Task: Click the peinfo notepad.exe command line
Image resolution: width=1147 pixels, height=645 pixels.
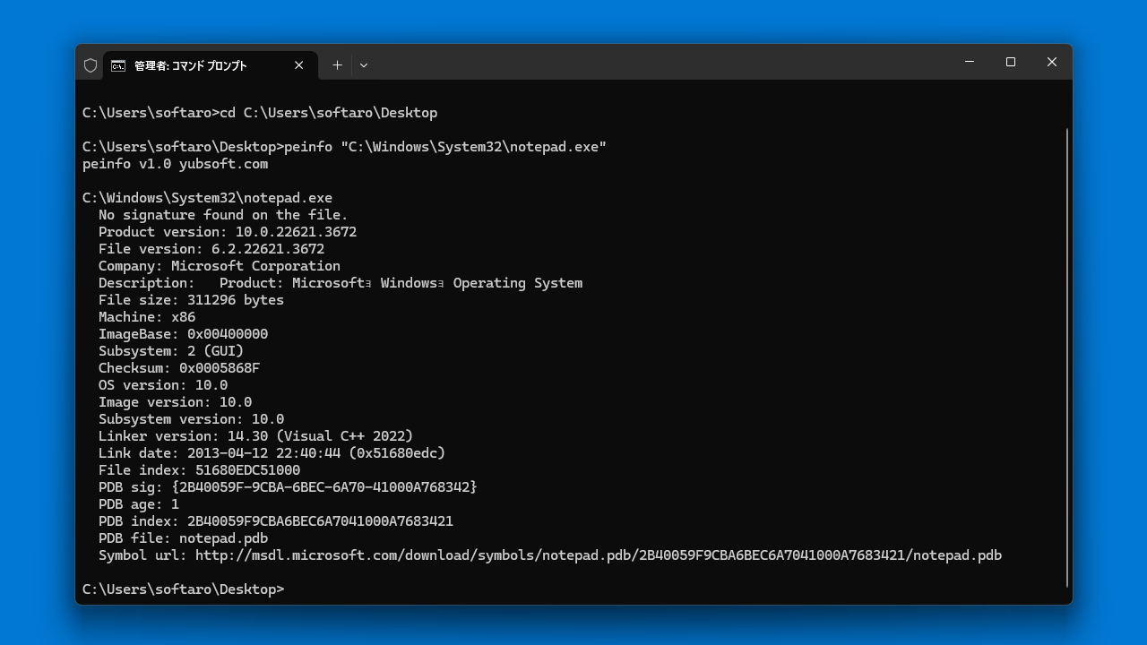Action: pyautogui.click(x=344, y=147)
